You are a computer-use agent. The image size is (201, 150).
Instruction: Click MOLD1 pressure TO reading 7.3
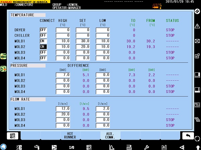coord(132,75)
